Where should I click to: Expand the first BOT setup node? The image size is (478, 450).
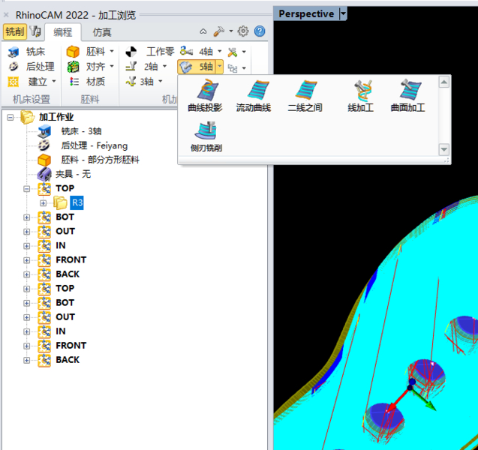click(x=28, y=217)
